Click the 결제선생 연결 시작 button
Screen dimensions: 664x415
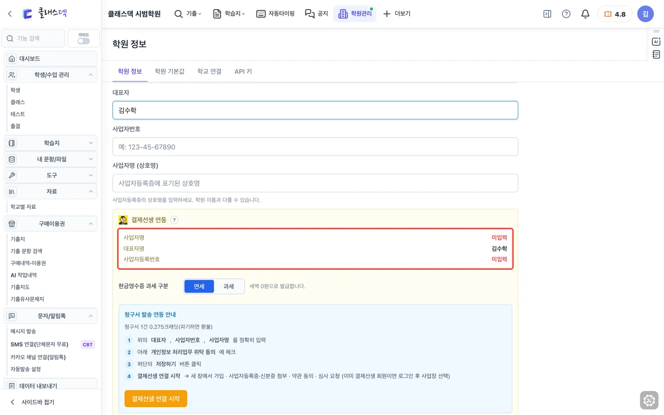pos(156,399)
